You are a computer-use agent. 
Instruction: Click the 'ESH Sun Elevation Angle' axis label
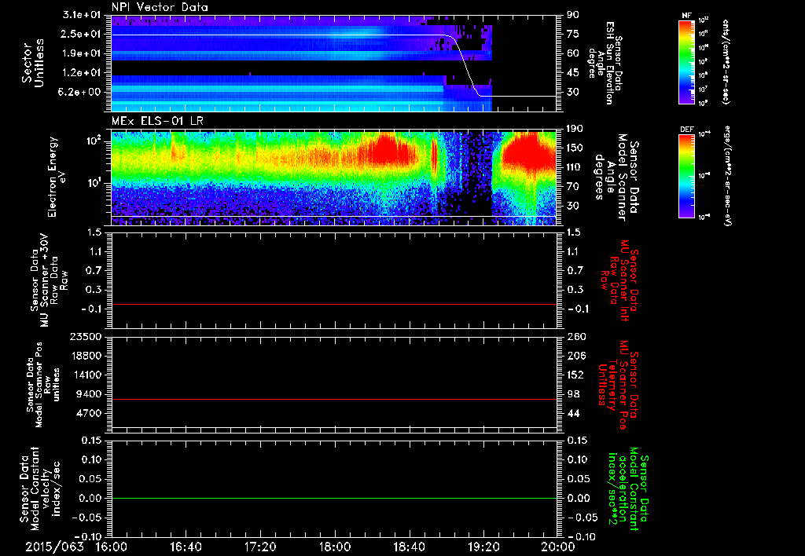click(605, 63)
